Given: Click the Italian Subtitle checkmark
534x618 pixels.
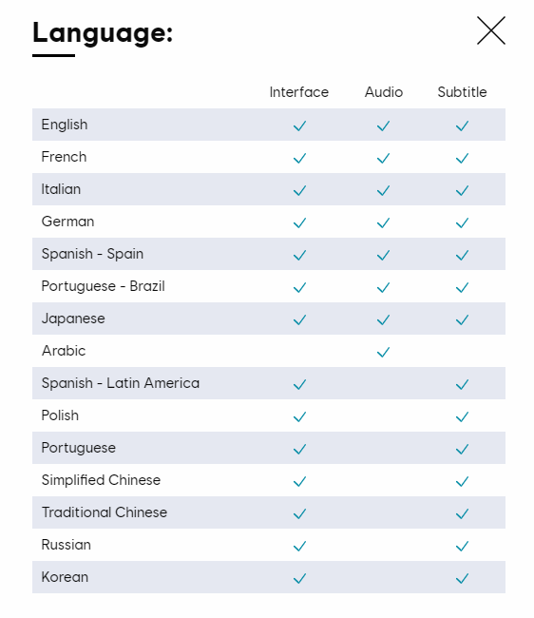Looking at the screenshot, I should coord(462,191).
